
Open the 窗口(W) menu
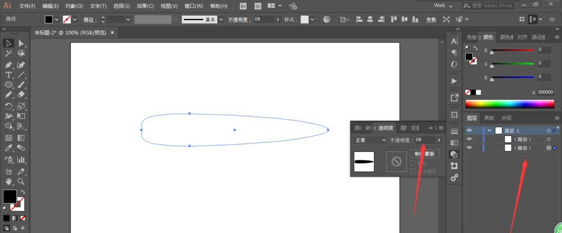point(194,6)
